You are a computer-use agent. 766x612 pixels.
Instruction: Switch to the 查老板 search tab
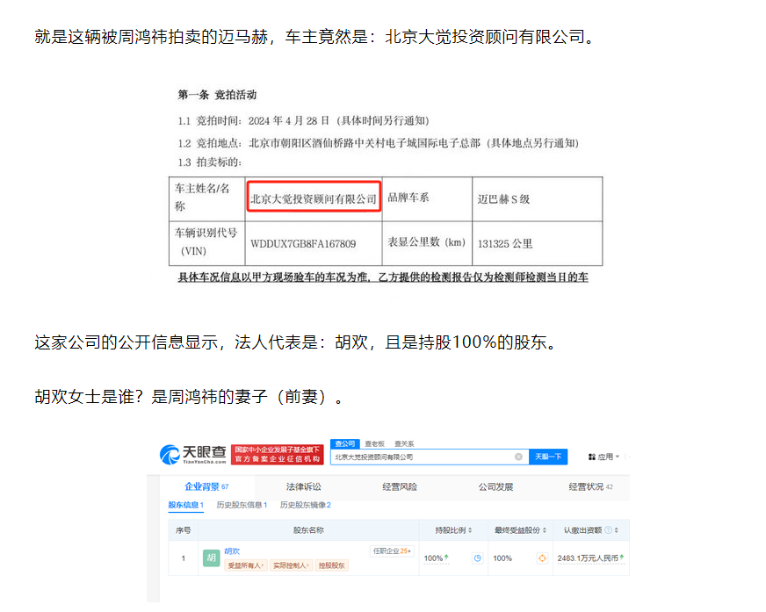point(375,443)
